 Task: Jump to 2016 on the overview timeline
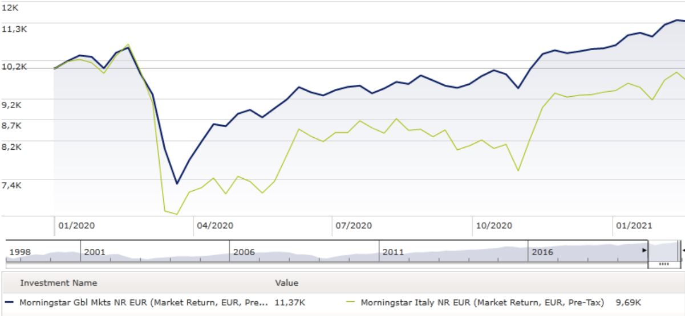542,252
